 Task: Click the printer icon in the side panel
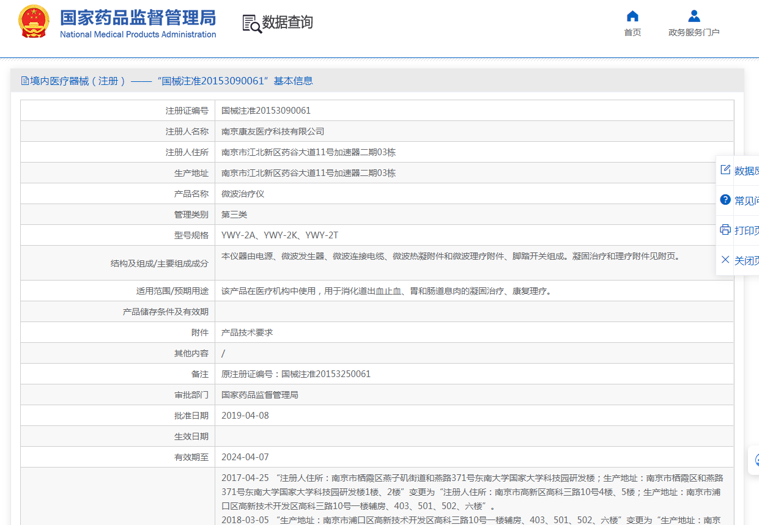(x=725, y=230)
